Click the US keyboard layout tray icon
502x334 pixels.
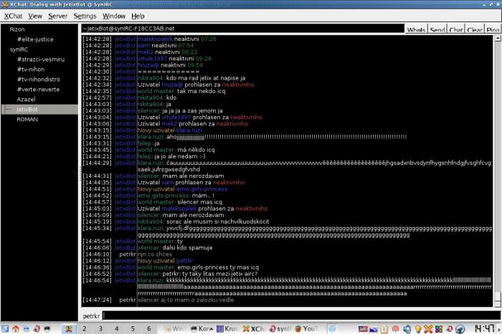click(x=363, y=329)
